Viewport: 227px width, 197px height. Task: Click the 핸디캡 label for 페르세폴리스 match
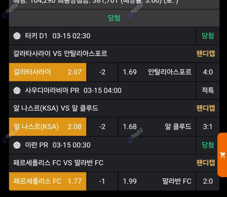point(206,163)
